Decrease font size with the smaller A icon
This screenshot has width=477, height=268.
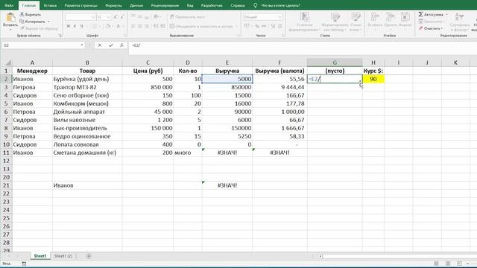click(x=122, y=17)
